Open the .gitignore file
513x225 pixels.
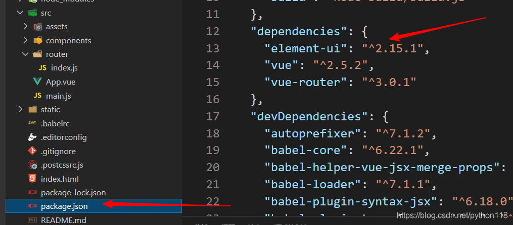coord(58,152)
